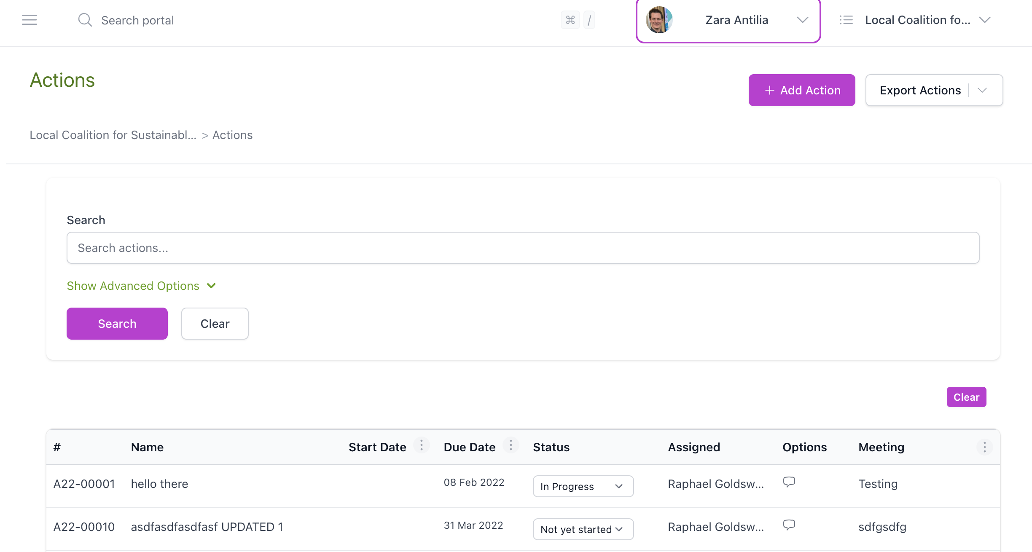Open comment bubble for the 'hello there' action
The image size is (1032, 552).
pos(789,482)
